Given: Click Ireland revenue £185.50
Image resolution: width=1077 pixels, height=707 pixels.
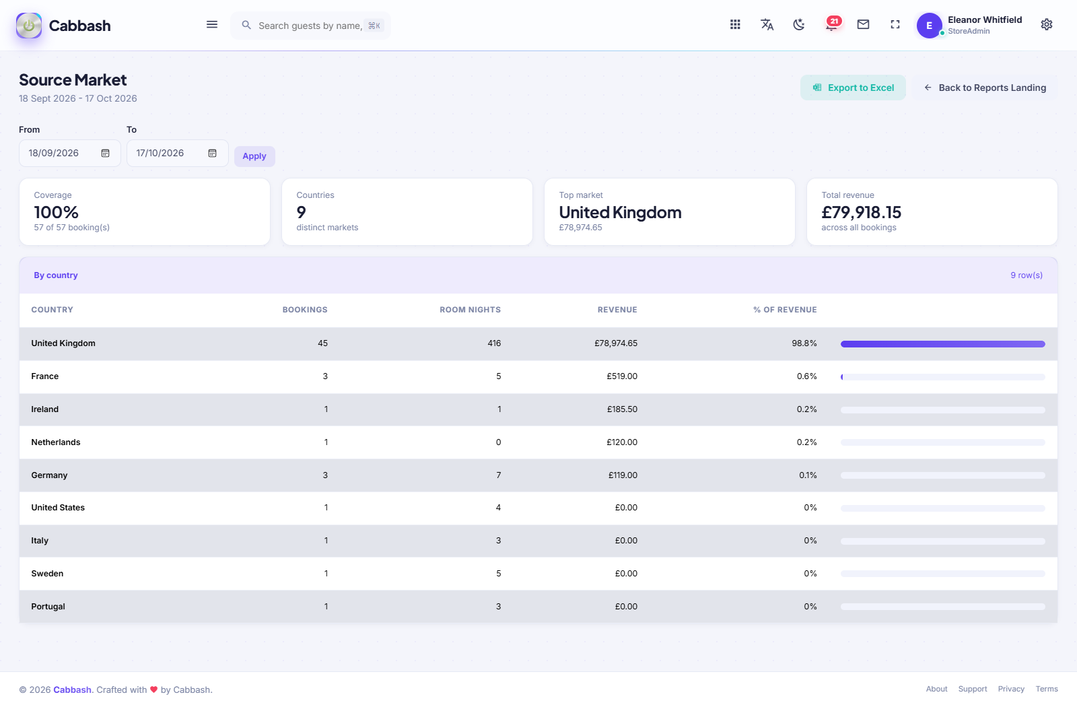Looking at the screenshot, I should tap(622, 409).
